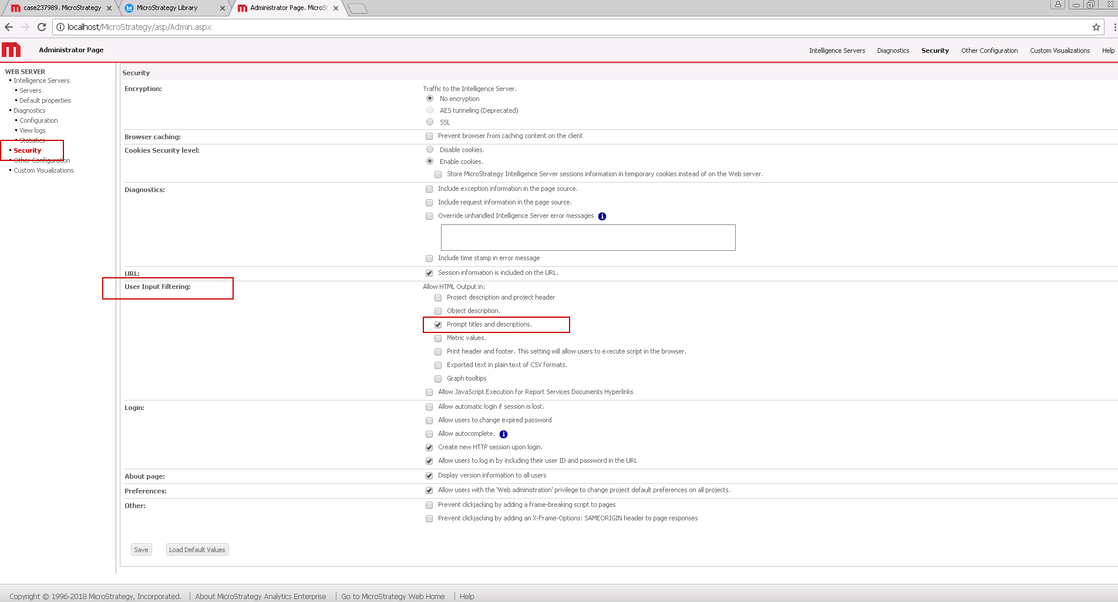This screenshot has width=1118, height=602.
Task: Check Include exception information in page source
Action: 429,189
